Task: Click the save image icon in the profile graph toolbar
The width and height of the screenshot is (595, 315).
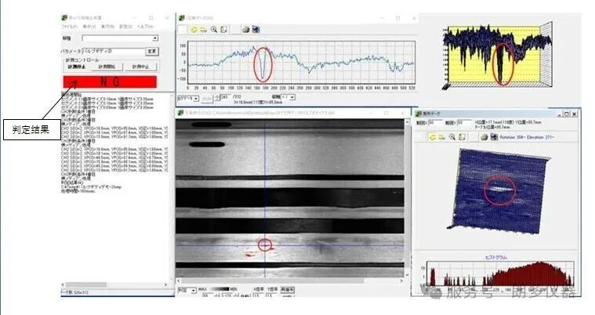Action: [x=256, y=29]
